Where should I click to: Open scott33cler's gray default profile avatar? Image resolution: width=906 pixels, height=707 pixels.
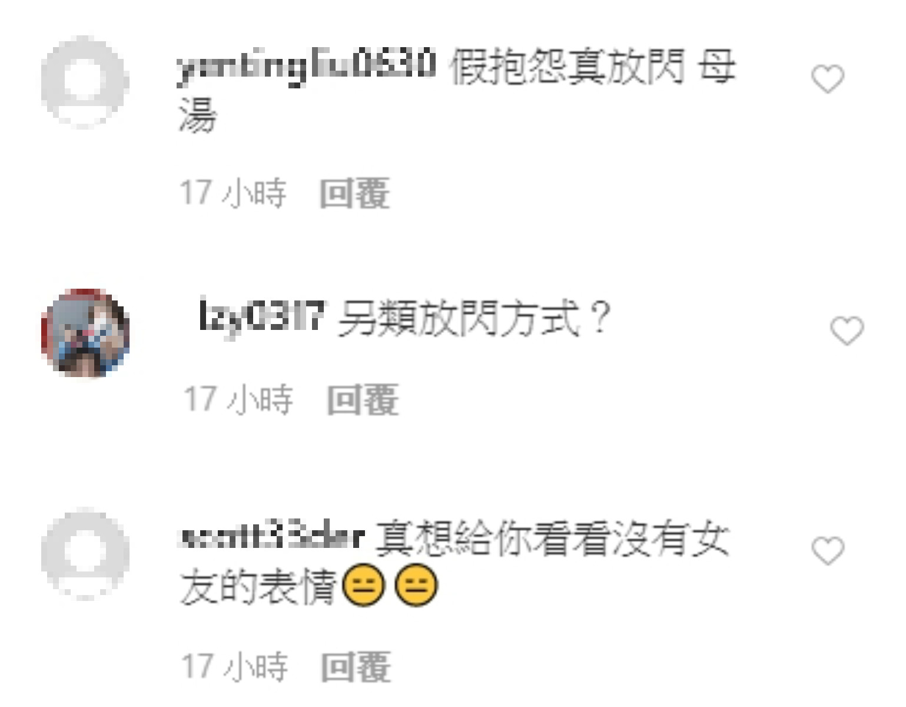point(85,553)
